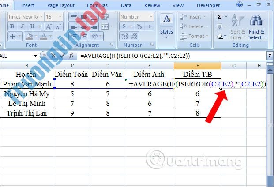
Task: Open the Data tab
Action: (x=126, y=5)
